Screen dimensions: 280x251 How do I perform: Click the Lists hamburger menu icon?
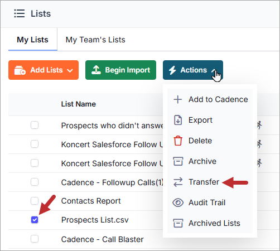coord(20,13)
